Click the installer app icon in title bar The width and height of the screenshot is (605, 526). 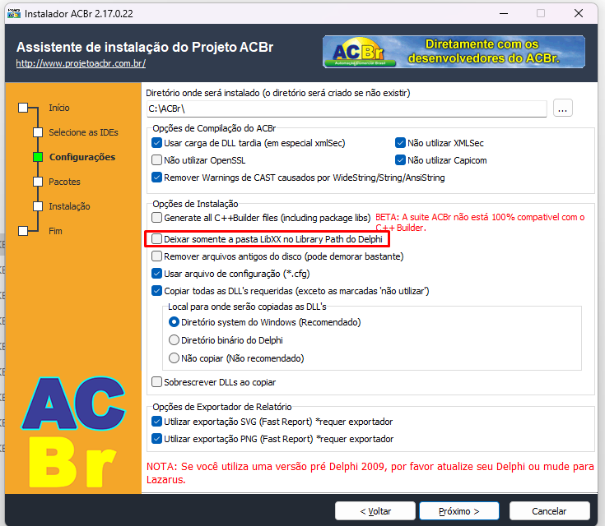[x=14, y=13]
